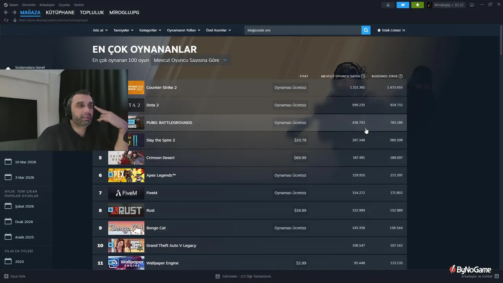Go back with the left arrow

(6, 13)
